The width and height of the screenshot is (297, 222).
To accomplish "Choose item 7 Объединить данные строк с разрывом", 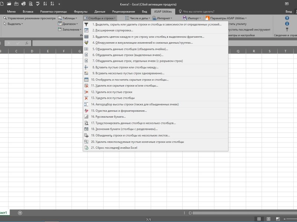I will [x=156, y=61].
